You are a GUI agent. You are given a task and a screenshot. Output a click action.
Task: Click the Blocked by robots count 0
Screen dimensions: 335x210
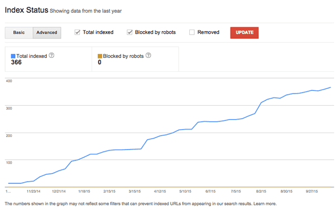(x=99, y=62)
